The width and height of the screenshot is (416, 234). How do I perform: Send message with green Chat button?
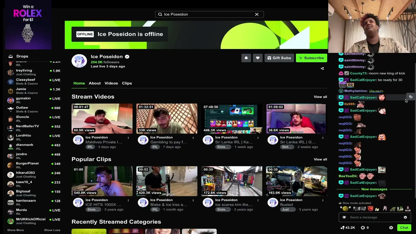tap(404, 228)
